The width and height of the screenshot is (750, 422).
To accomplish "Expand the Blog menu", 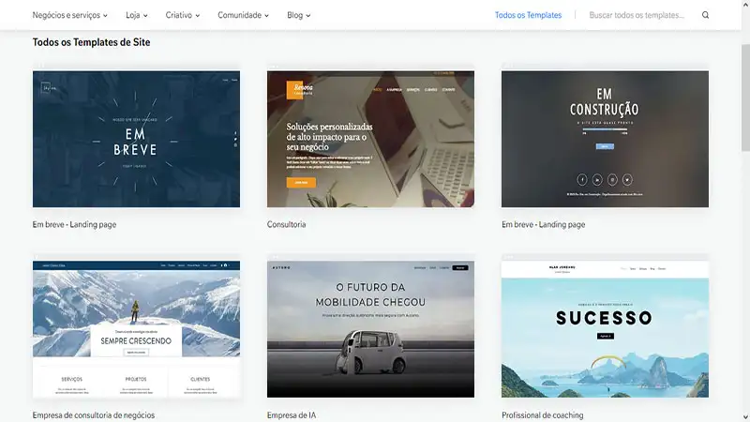I will 298,15.
